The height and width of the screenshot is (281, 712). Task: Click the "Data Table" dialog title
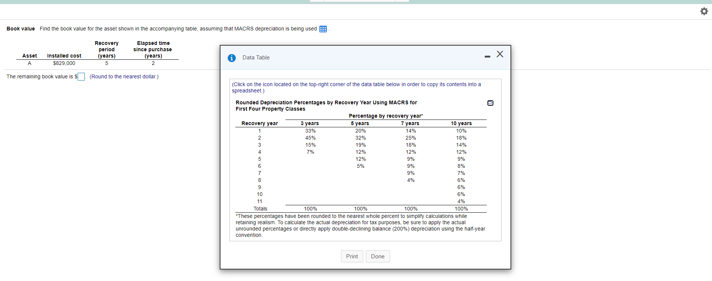256,58
